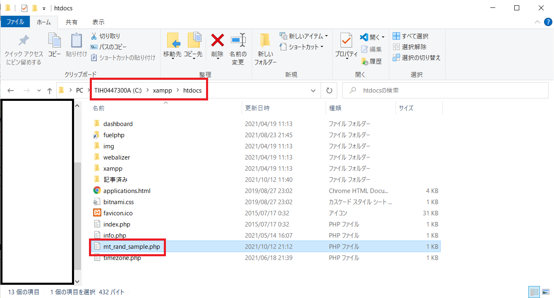Click Select none (選択解除)
Image resolution: width=554 pixels, height=298 pixels.
[x=410, y=47]
